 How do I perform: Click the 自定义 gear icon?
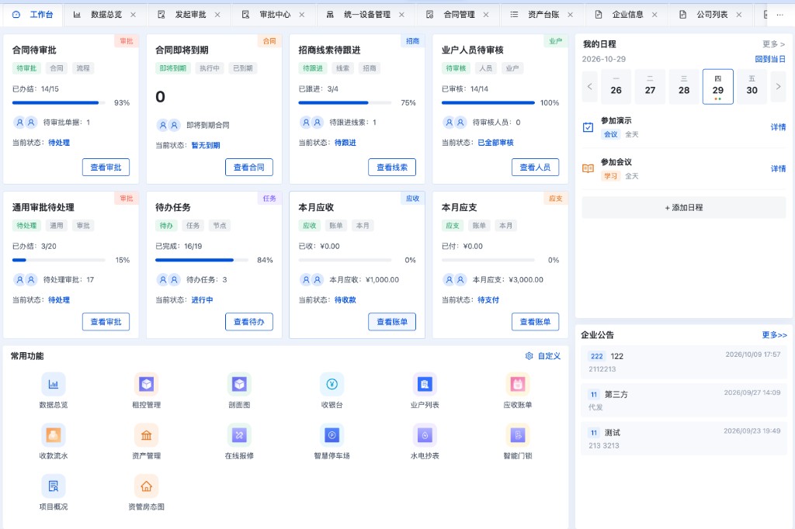(529, 356)
